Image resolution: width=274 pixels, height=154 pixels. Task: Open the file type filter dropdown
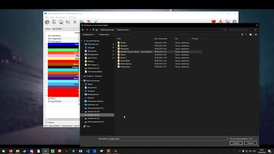[243, 139]
